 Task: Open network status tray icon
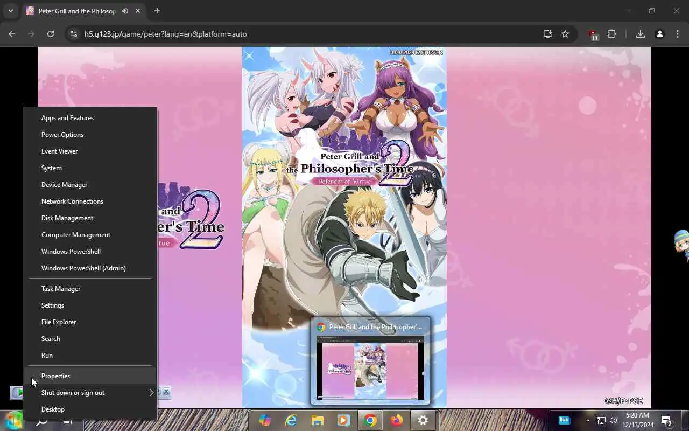[x=601, y=420]
